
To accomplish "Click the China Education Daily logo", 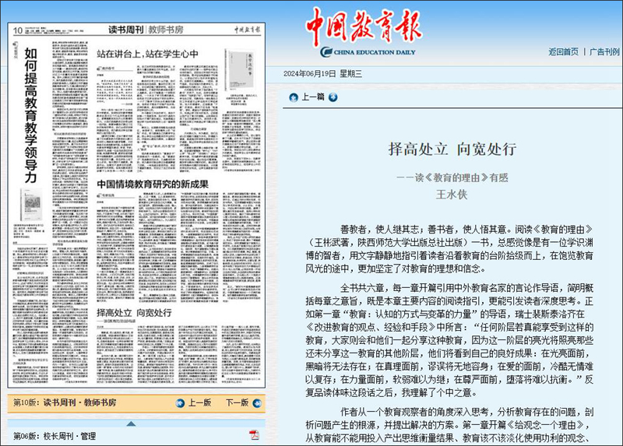I will pyautogui.click(x=364, y=33).
